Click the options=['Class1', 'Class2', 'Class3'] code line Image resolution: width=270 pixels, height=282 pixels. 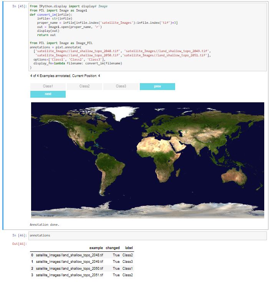(x=70, y=59)
